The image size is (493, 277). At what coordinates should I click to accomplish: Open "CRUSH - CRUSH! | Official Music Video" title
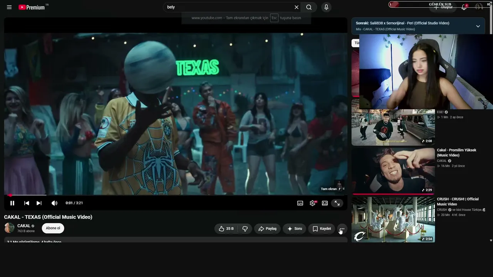pyautogui.click(x=458, y=202)
